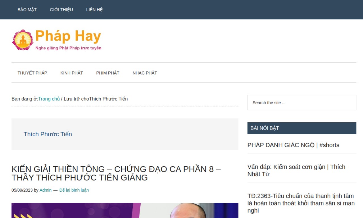Open the LIÊN HỆ contact page
Image resolution: width=363 pixels, height=218 pixels.
94,10
